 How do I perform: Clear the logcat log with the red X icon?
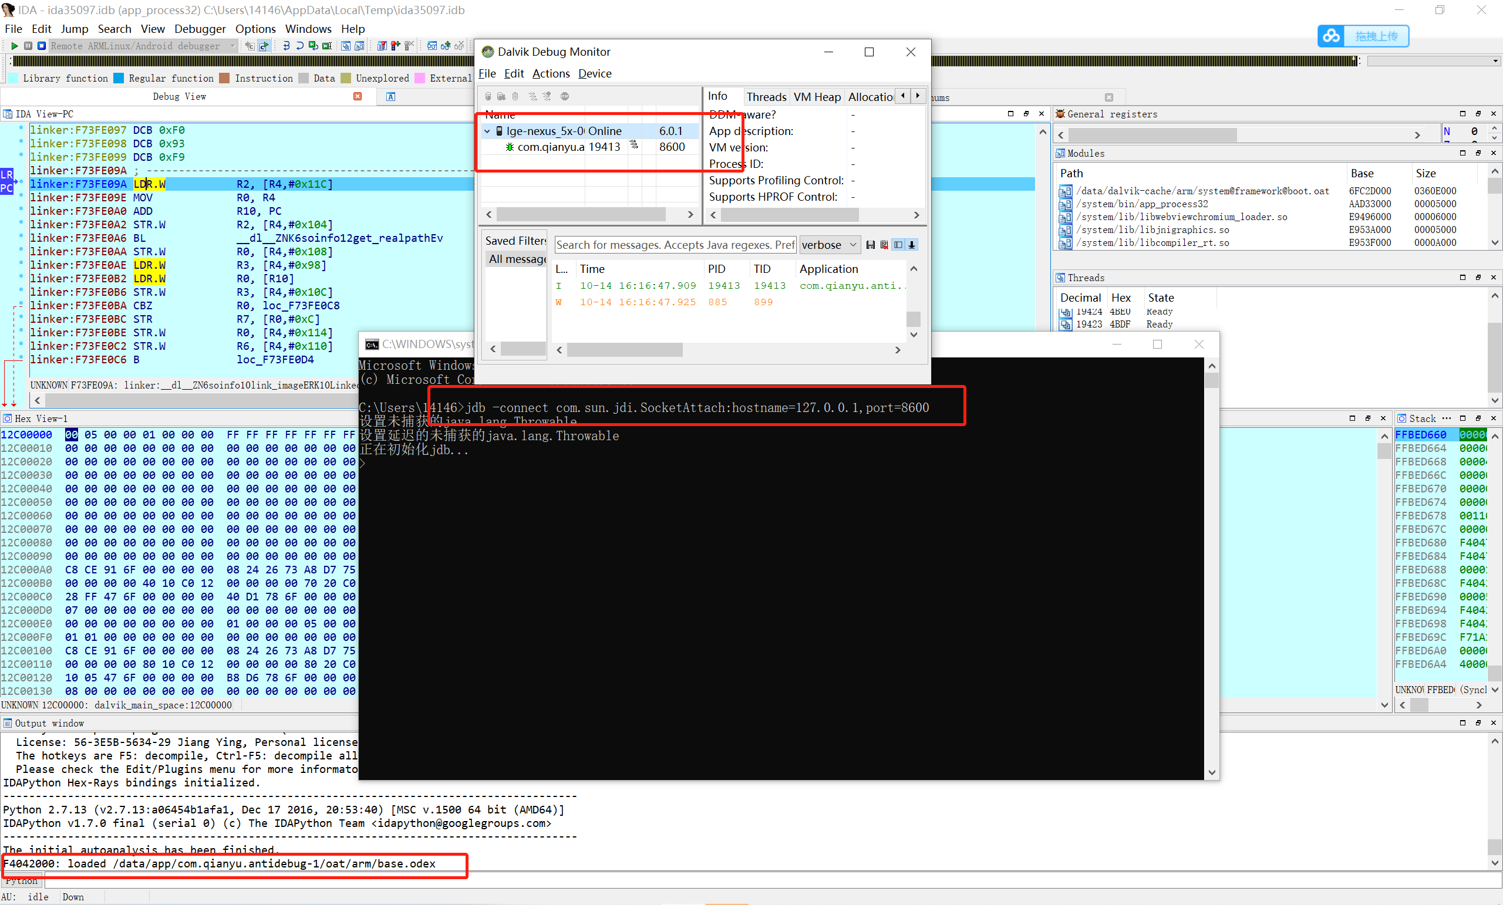(884, 245)
